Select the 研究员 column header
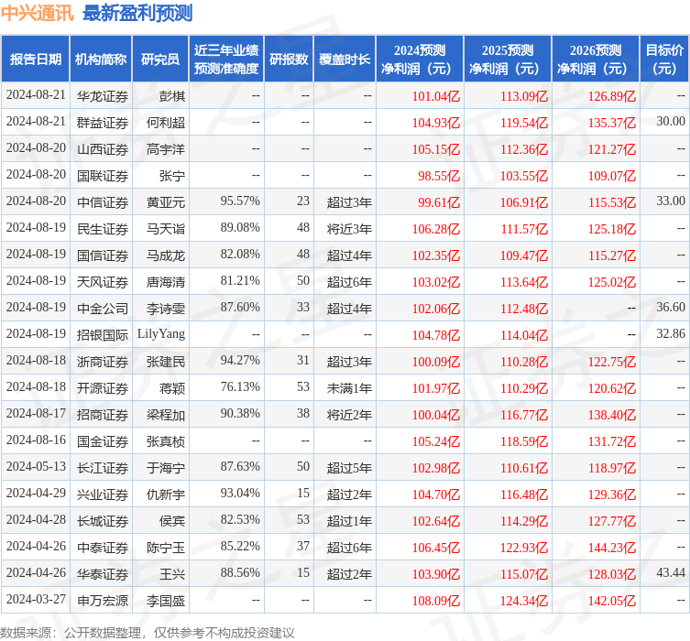This screenshot has height=641, width=690. tap(160, 59)
